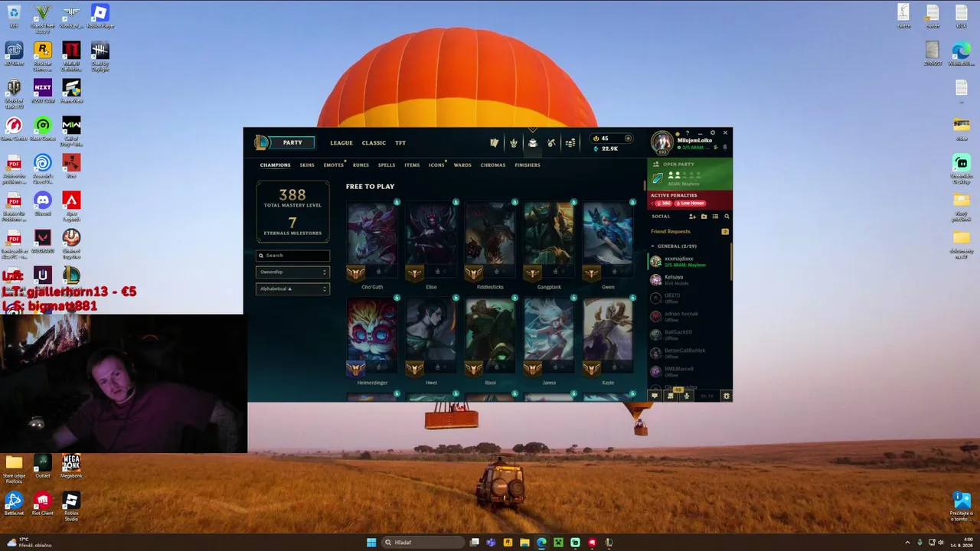Search champions in the Search field
The width and height of the screenshot is (980, 551).
tap(292, 256)
